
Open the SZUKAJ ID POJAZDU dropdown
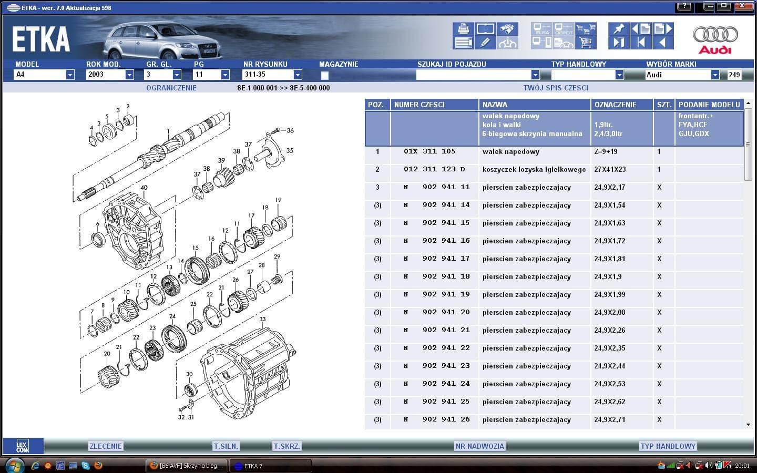[535, 75]
